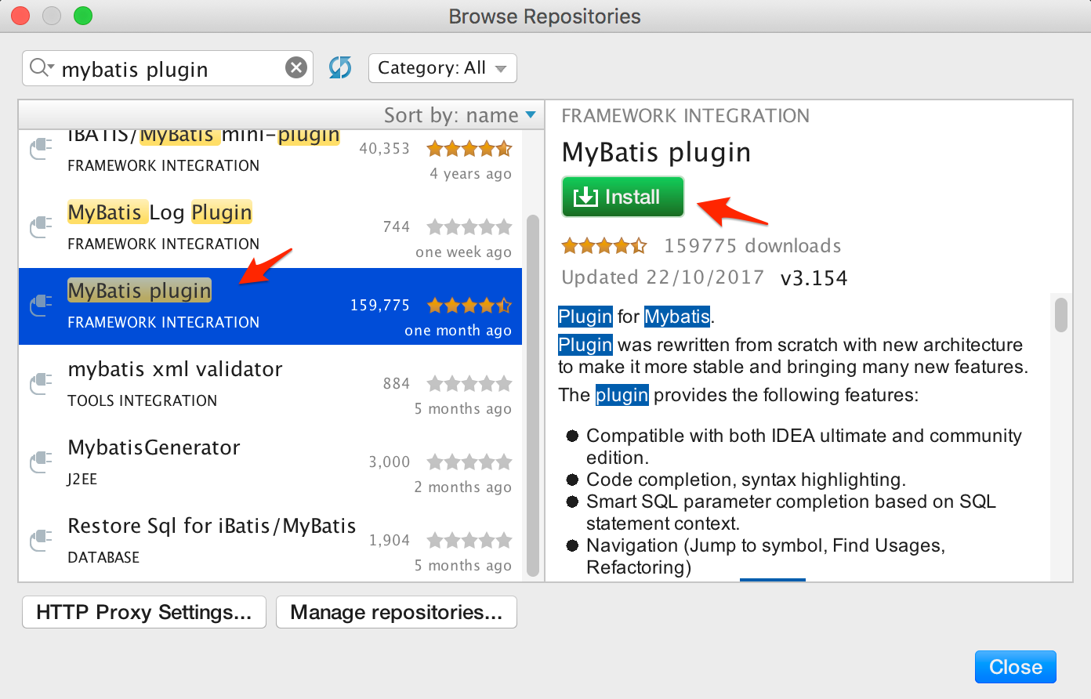Click star rating of mybatis xml validator
The image size is (1091, 699).
pos(469,384)
